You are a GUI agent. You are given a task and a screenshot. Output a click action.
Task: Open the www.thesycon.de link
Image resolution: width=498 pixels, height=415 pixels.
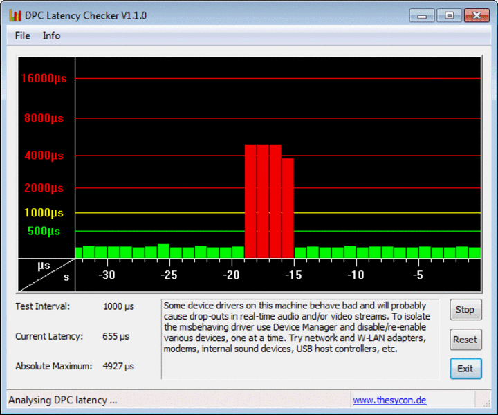pyautogui.click(x=389, y=400)
